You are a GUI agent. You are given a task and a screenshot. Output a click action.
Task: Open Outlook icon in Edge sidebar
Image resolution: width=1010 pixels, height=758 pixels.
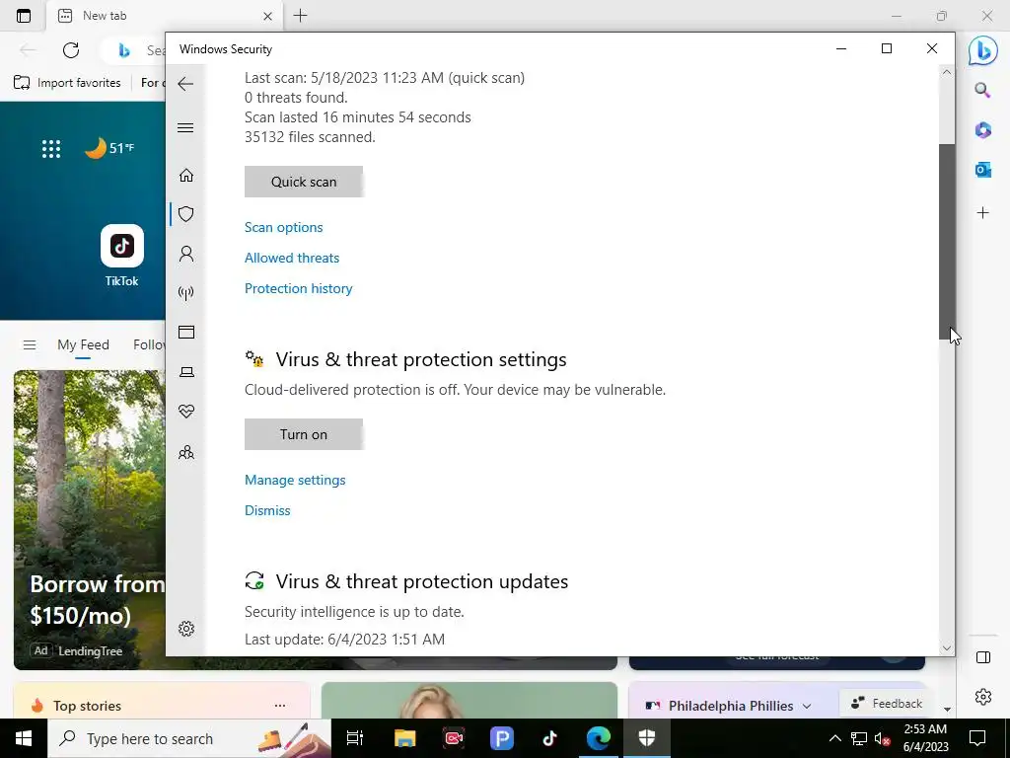tap(982, 170)
